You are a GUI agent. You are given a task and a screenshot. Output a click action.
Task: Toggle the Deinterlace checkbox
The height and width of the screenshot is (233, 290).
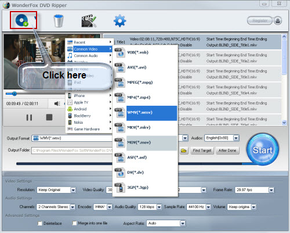coord(40,224)
